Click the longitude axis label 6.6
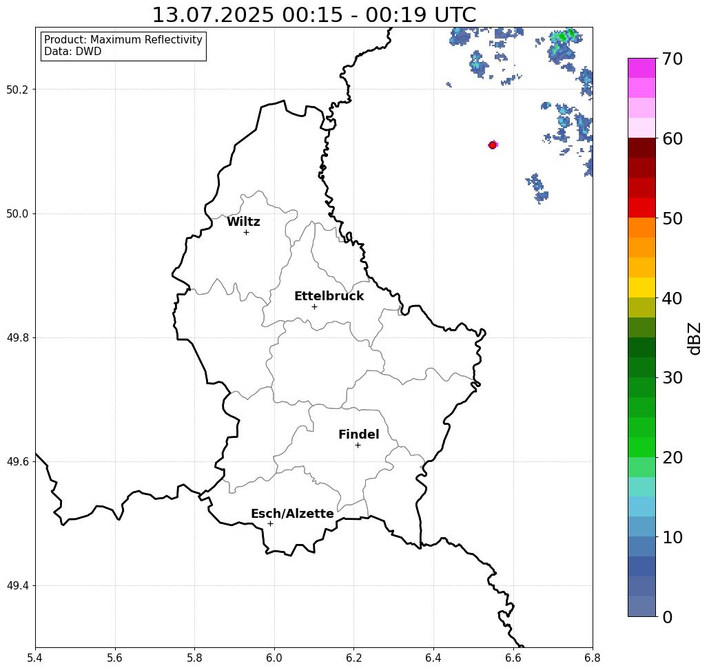Viewport: 709px width, 670px height. tap(513, 658)
